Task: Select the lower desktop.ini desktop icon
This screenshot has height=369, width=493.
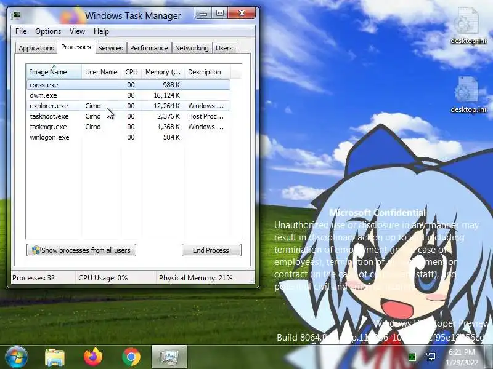Action: [x=468, y=95]
